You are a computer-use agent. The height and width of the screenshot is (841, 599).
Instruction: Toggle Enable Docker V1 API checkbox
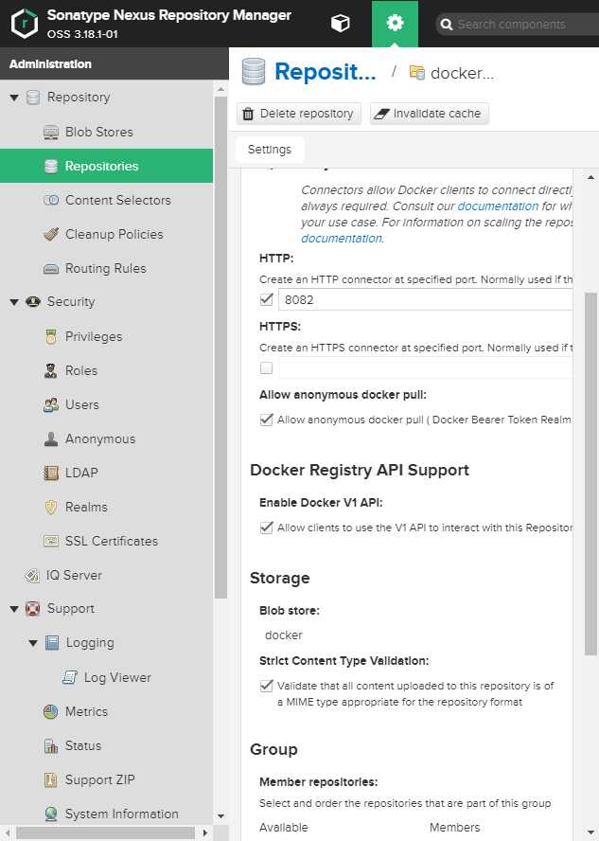tap(266, 528)
